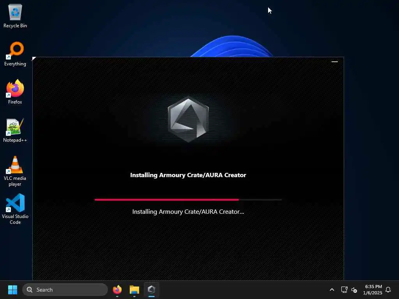Open File Explorer from the taskbar
The height and width of the screenshot is (299, 399).
coord(134,290)
